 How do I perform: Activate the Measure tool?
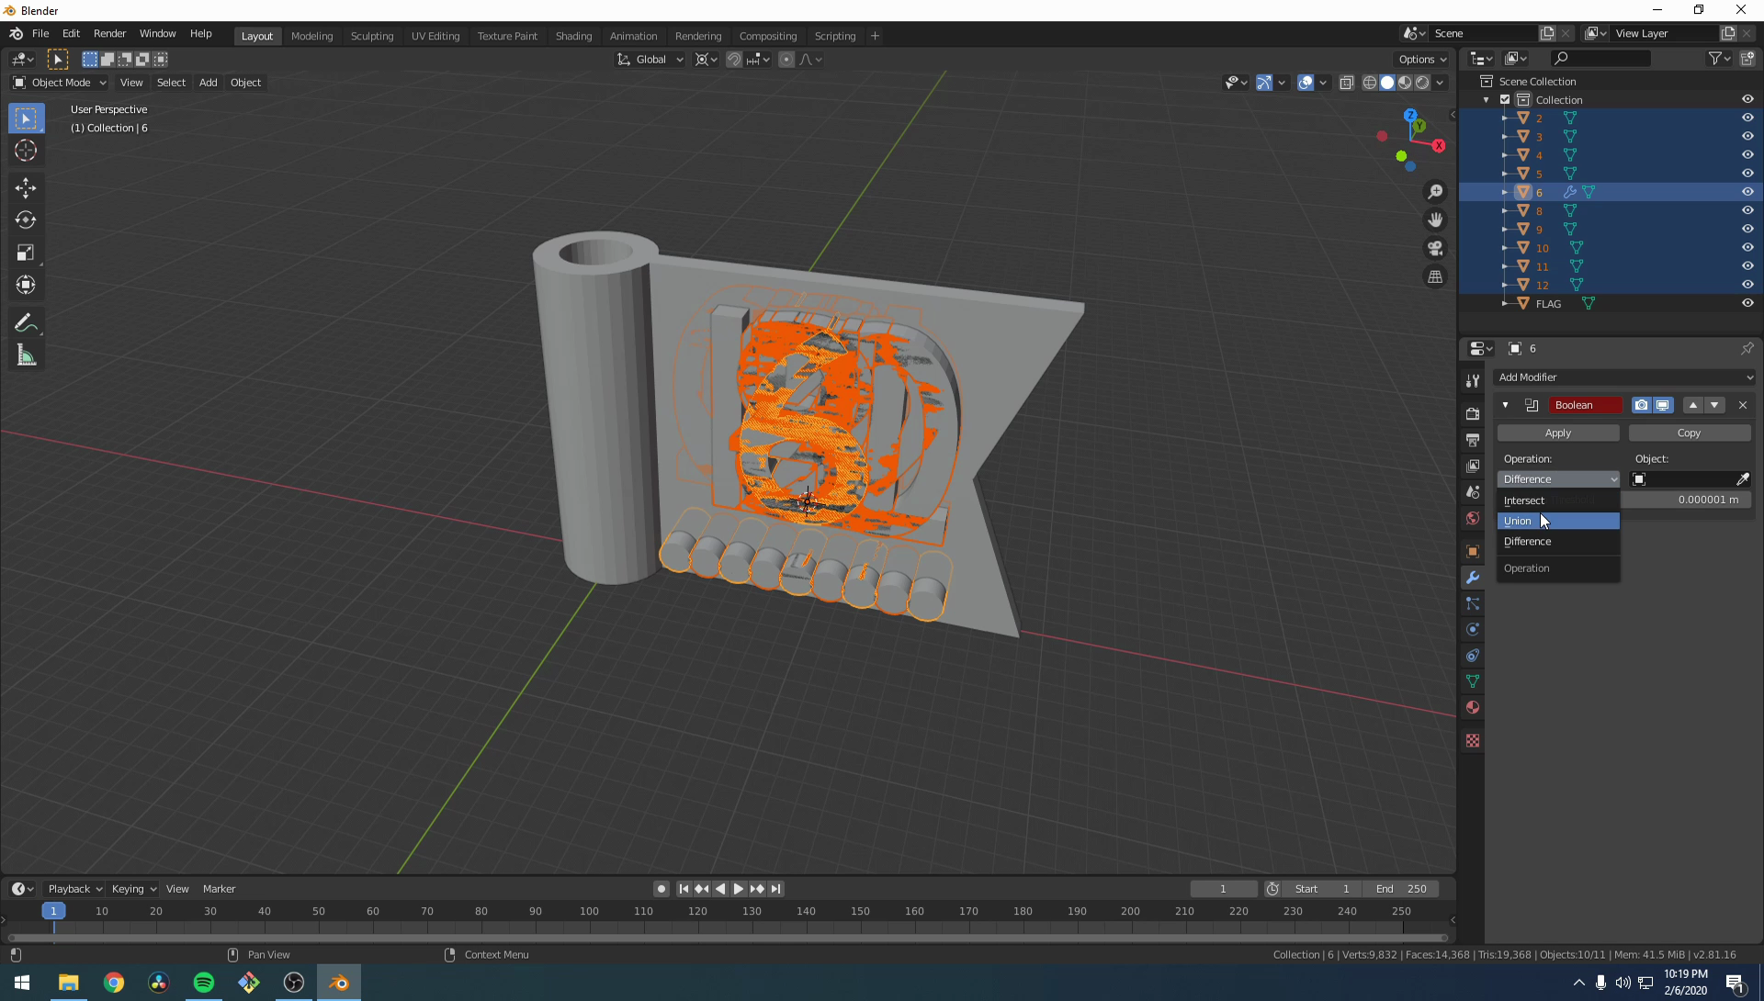(26, 356)
